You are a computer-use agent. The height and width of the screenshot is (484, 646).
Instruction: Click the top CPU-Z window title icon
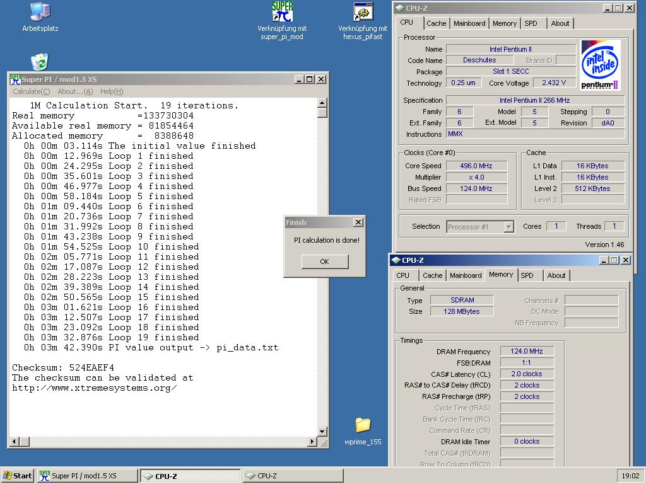tap(399, 8)
